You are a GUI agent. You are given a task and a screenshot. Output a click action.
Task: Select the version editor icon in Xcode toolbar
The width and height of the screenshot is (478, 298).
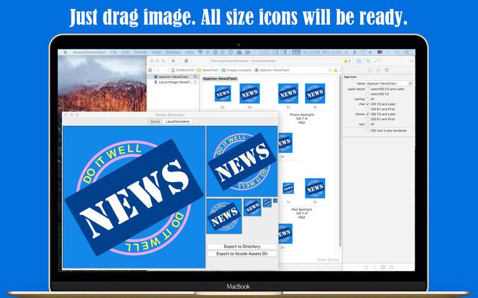[377, 61]
